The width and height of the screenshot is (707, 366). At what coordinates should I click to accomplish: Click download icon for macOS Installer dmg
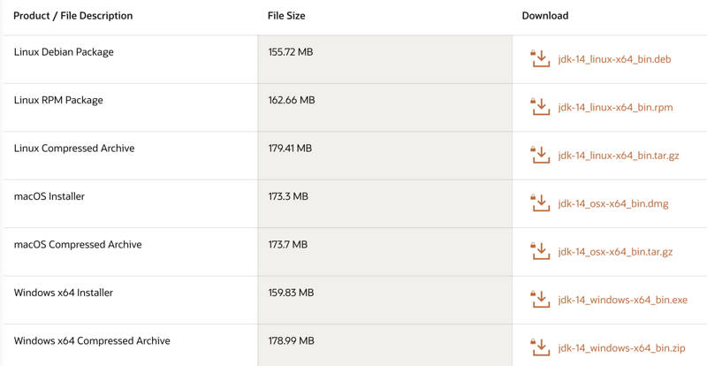[x=540, y=203]
